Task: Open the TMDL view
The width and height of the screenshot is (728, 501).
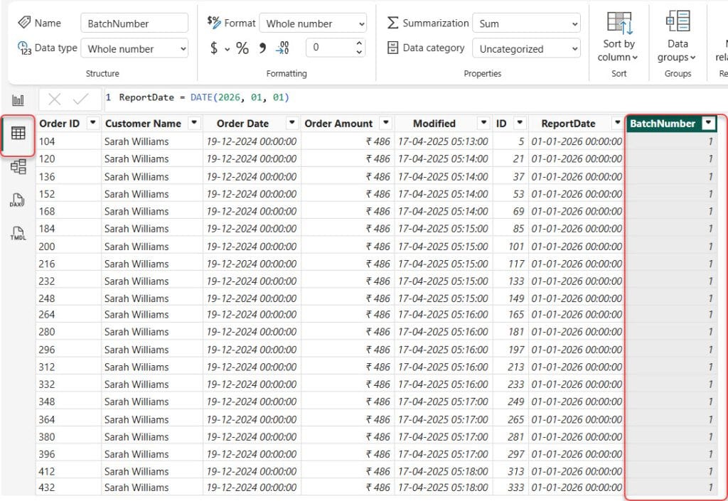Action: (18, 232)
